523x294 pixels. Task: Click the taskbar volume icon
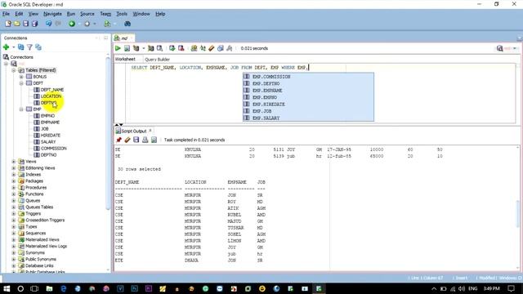[x=461, y=288]
